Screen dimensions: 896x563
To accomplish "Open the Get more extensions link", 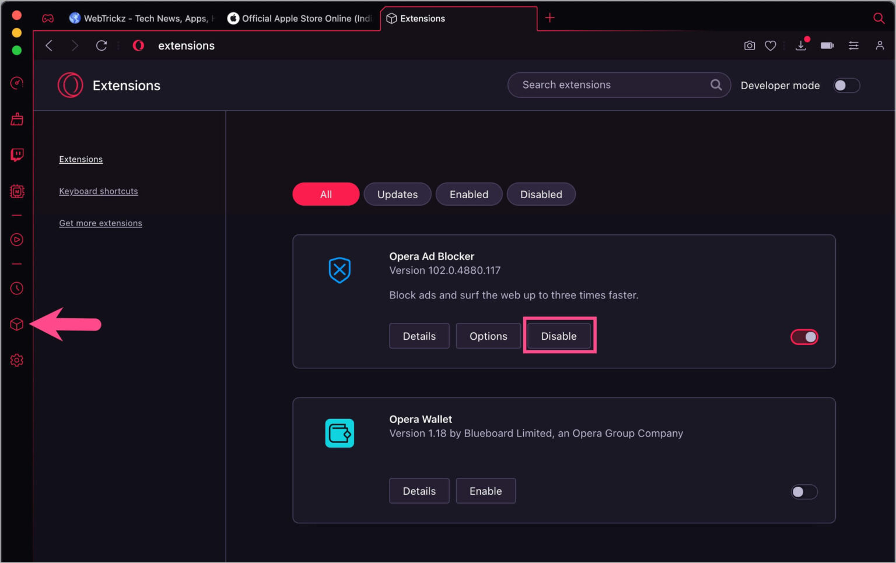I will (x=100, y=223).
